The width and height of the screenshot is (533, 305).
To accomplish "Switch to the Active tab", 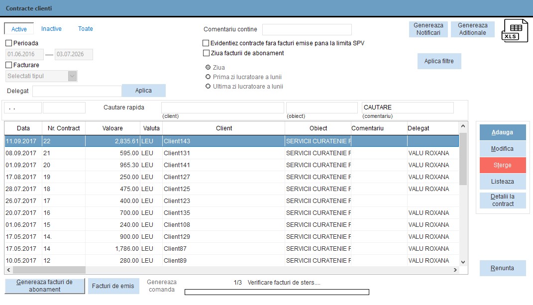I will point(19,29).
